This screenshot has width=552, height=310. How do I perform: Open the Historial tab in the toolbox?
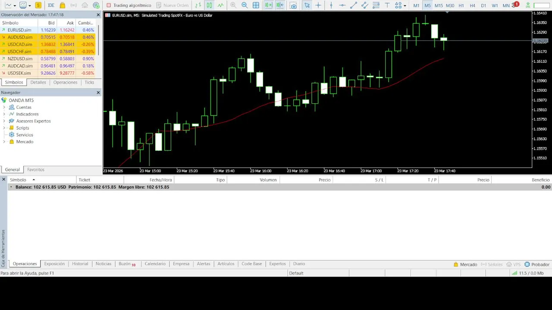(x=80, y=264)
